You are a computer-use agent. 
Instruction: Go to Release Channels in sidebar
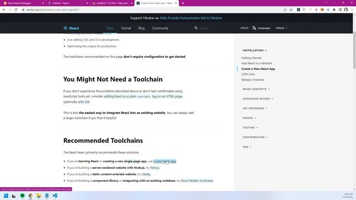[253, 80]
